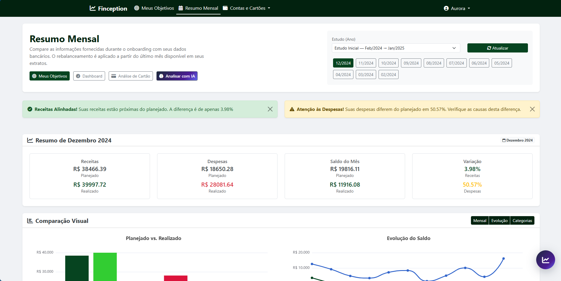Select the Categorias tab

[x=522, y=220]
